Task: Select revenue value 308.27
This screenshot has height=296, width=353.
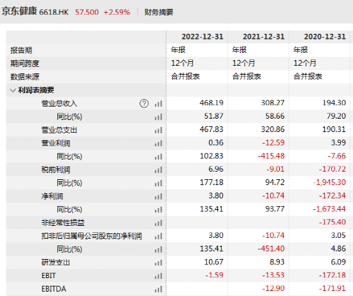Action: pyautogui.click(x=273, y=103)
